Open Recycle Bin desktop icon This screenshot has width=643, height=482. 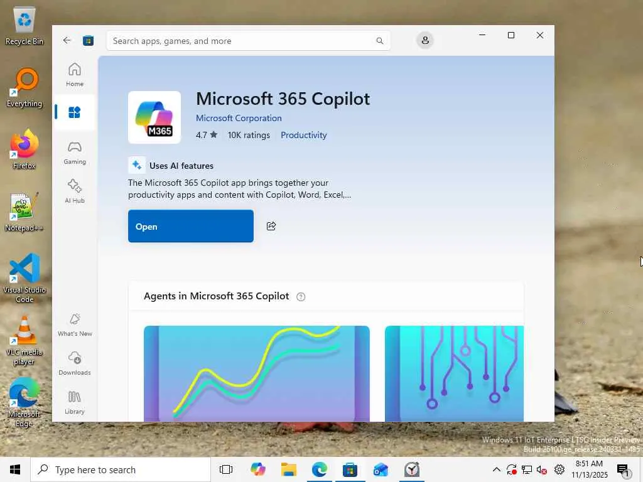(x=24, y=26)
